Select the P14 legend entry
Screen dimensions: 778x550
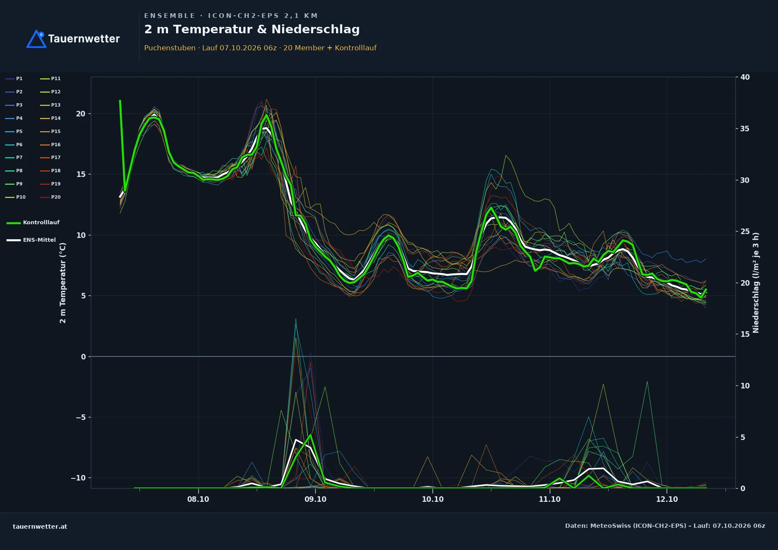pyautogui.click(x=50, y=118)
